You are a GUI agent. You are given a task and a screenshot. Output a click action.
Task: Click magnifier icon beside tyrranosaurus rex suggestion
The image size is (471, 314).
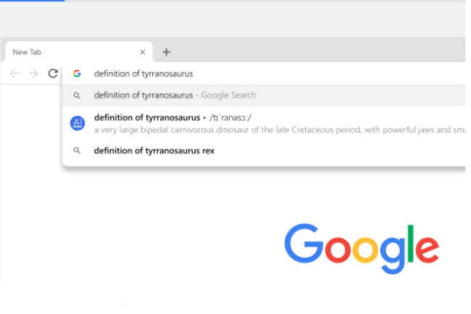[77, 150]
